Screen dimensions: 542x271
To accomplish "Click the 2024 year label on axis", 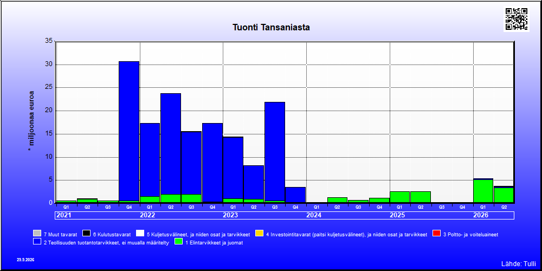I will click(x=314, y=215).
